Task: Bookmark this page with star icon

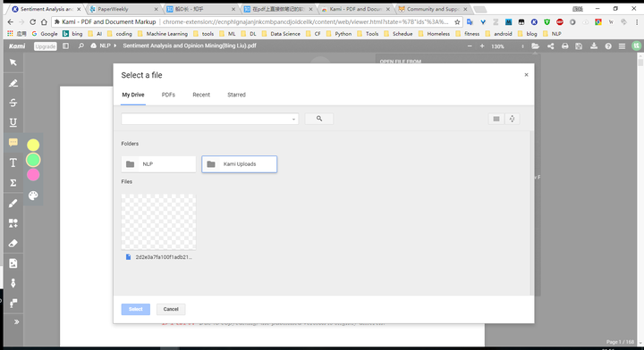Action: click(x=457, y=22)
